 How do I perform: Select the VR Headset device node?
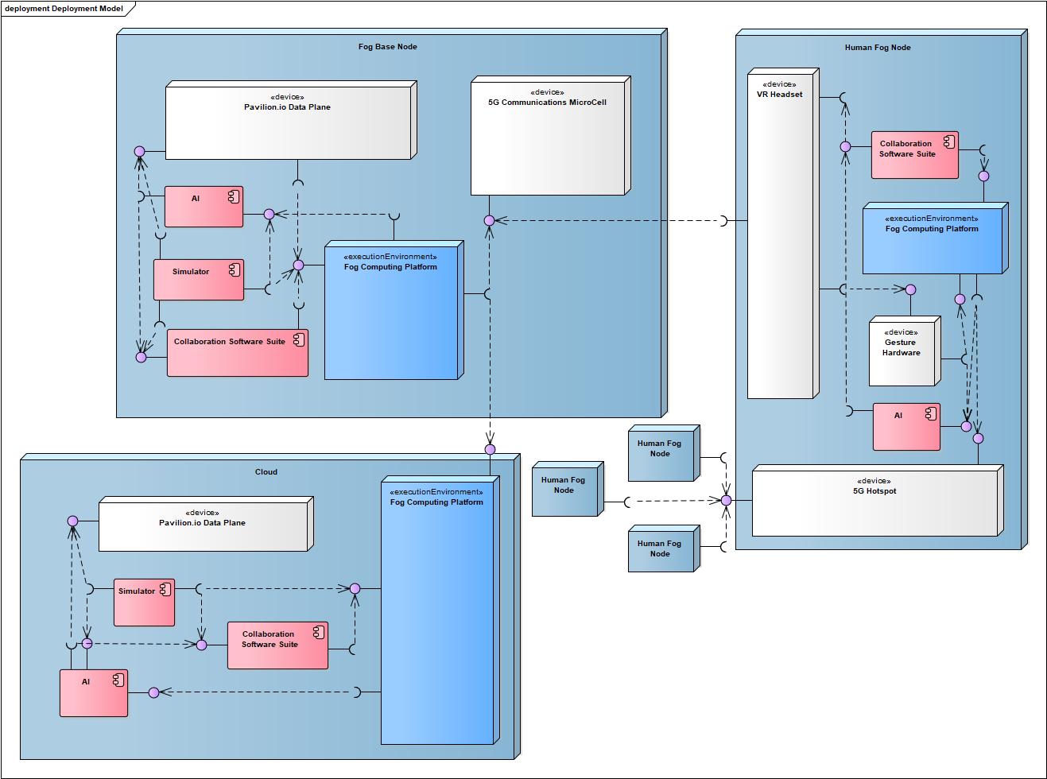(781, 238)
